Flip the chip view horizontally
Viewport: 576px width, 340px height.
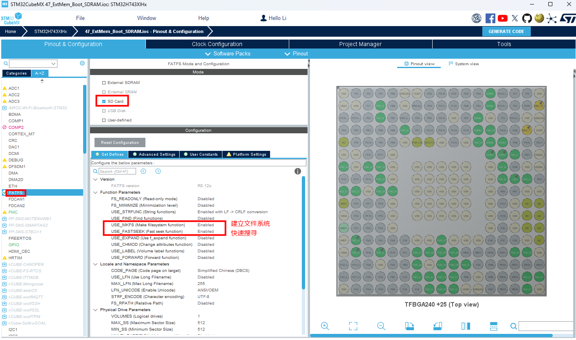(466, 326)
